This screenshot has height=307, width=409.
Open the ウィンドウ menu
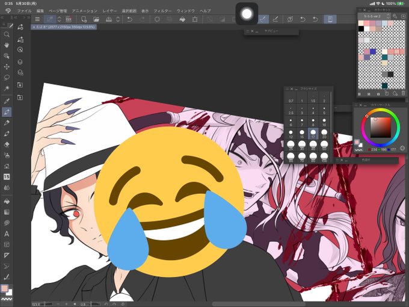(186, 11)
